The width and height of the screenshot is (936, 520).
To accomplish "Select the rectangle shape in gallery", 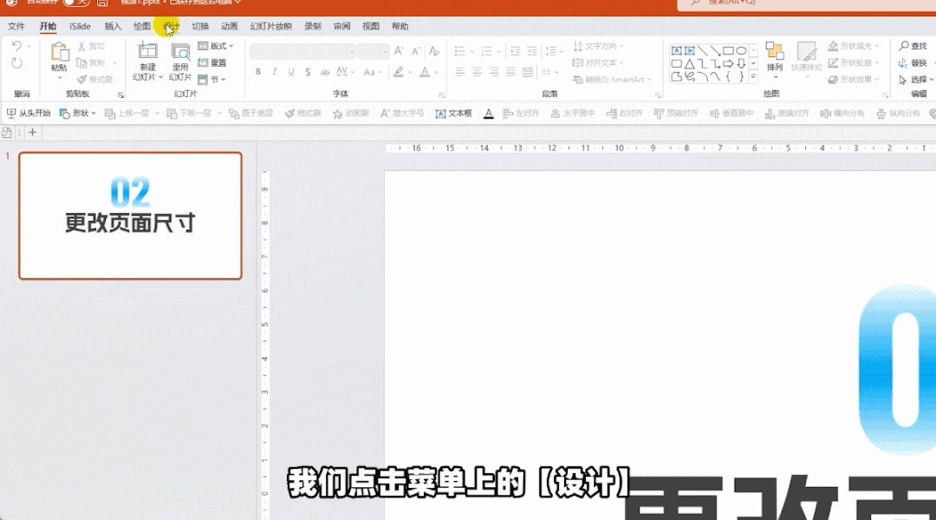I will pyautogui.click(x=728, y=51).
